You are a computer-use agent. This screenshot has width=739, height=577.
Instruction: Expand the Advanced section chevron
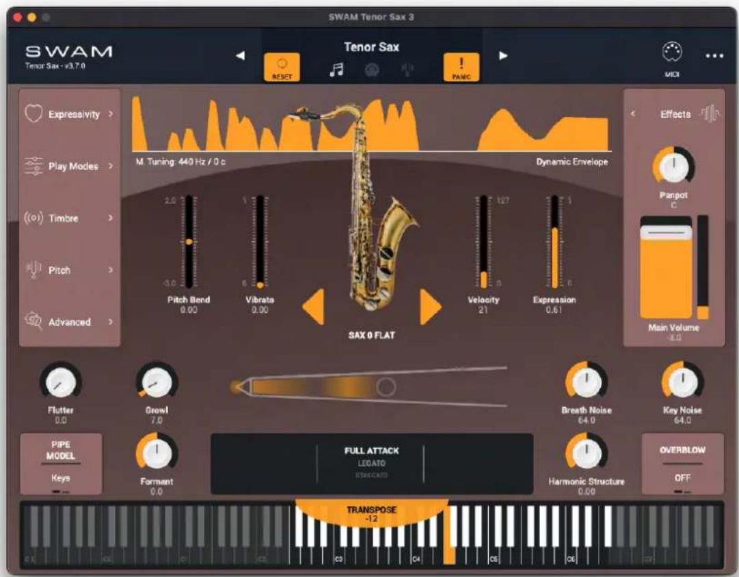111,322
